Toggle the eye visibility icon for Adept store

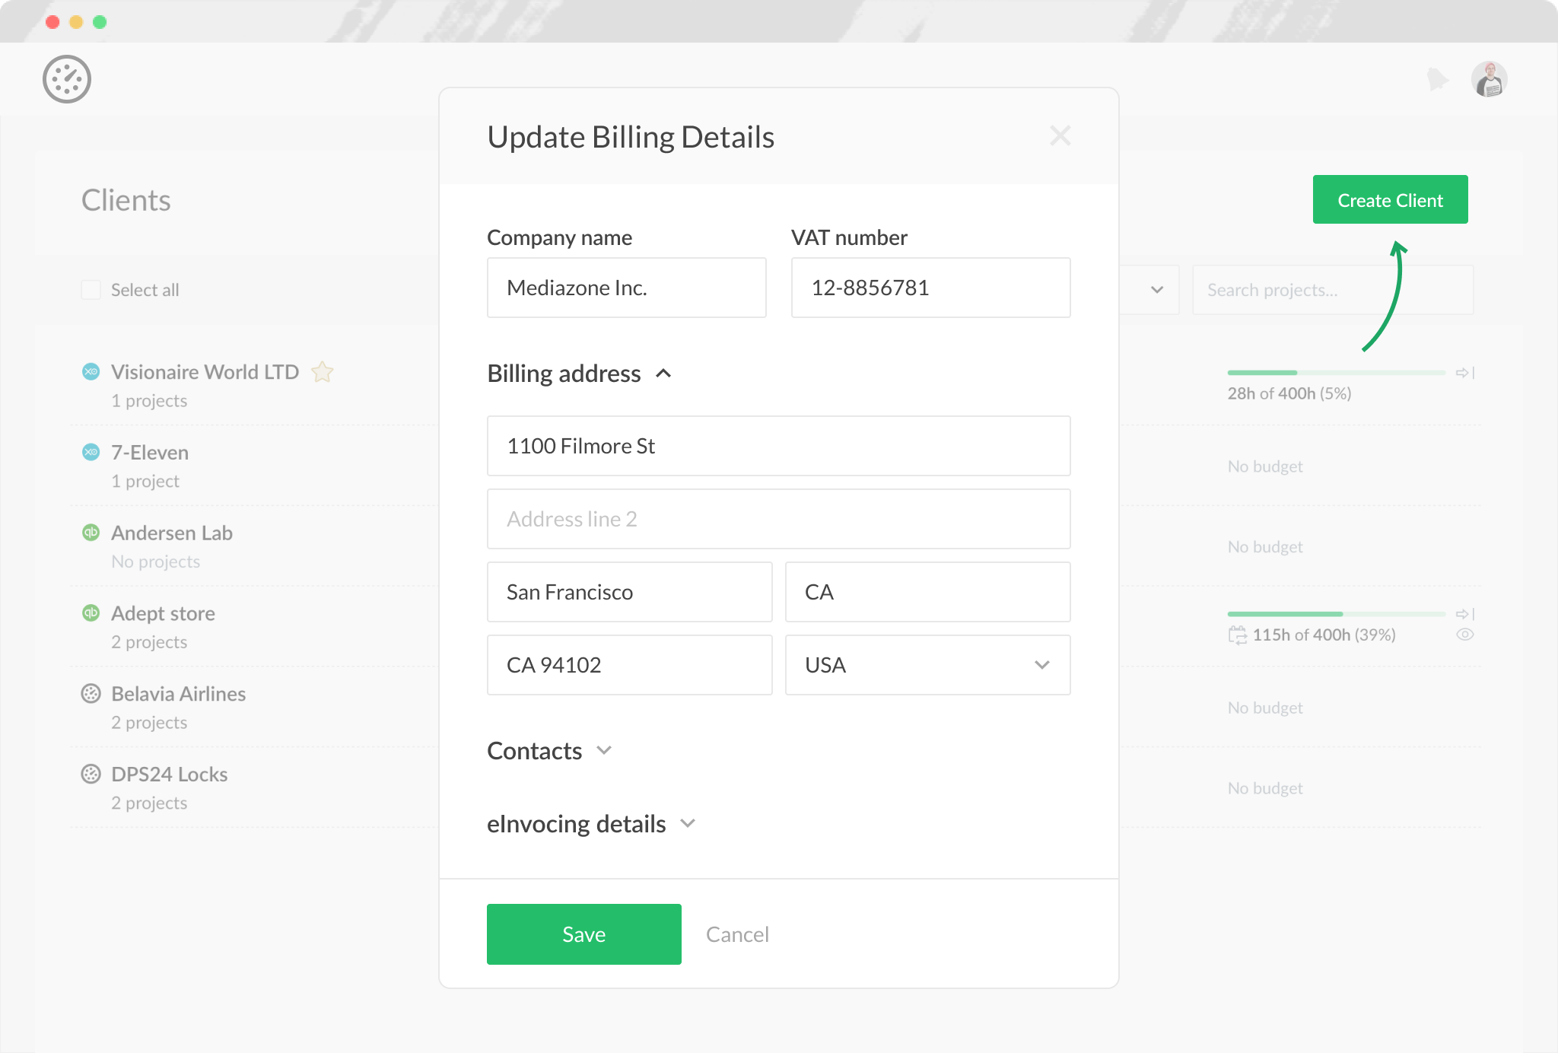[1464, 635]
